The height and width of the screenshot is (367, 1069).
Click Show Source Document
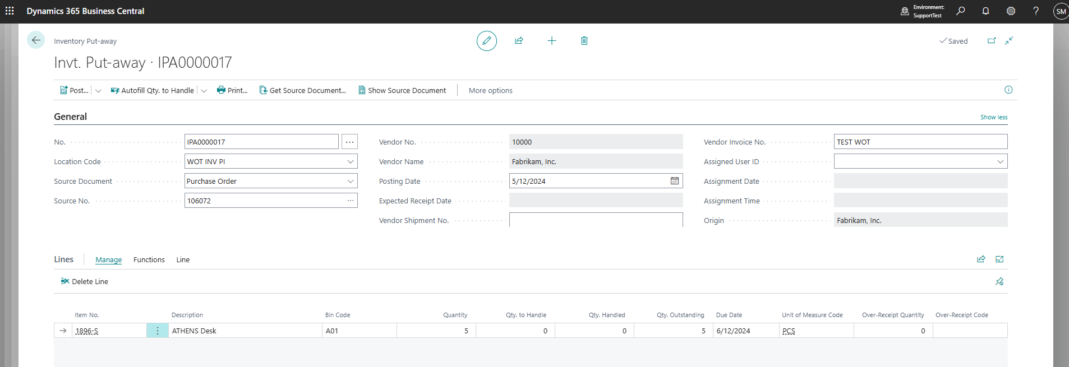coord(402,90)
